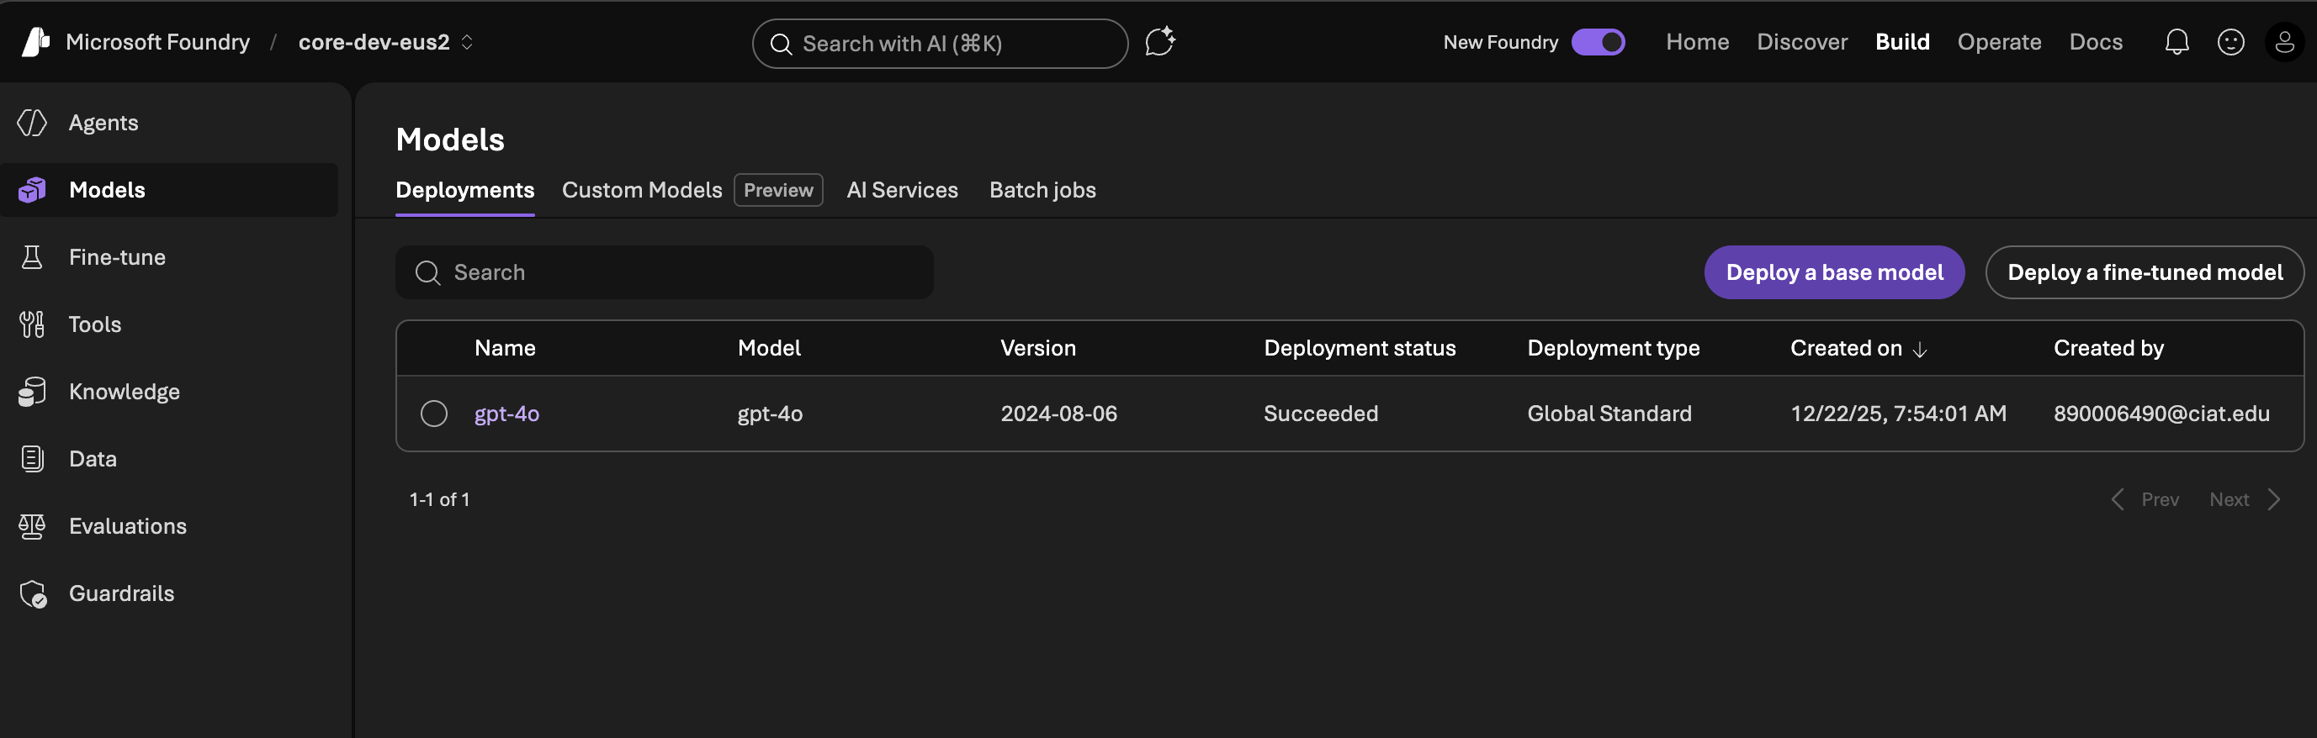Screen dimensions: 2317x738
Task: Click the Guardrails shield icon
Action: [34, 594]
